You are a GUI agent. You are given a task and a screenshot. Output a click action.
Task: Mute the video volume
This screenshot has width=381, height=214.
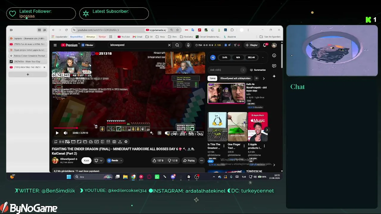(x=65, y=133)
